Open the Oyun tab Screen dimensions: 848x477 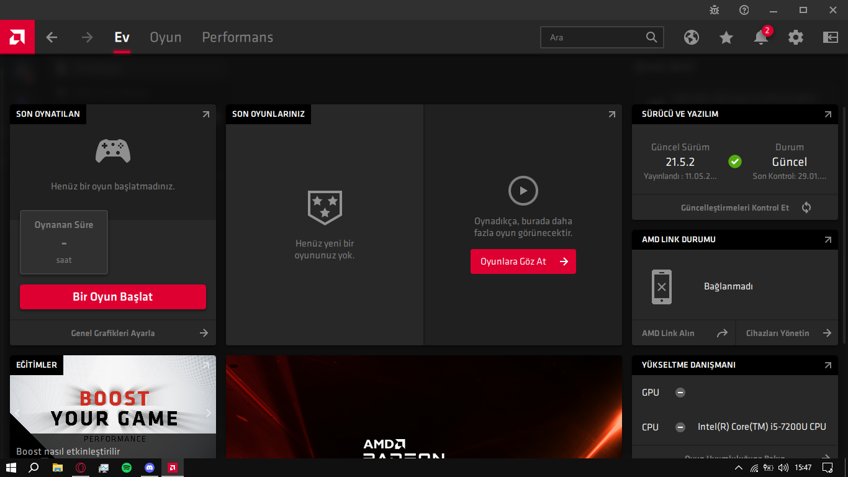(x=166, y=37)
